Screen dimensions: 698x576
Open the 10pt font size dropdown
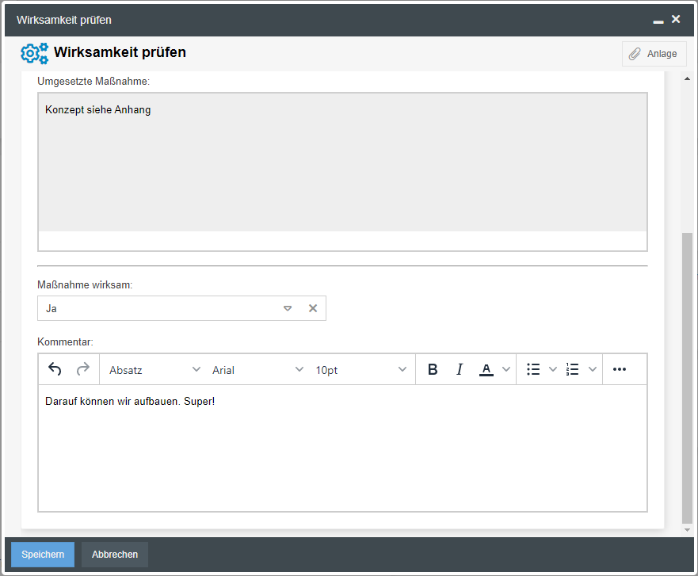(360, 370)
